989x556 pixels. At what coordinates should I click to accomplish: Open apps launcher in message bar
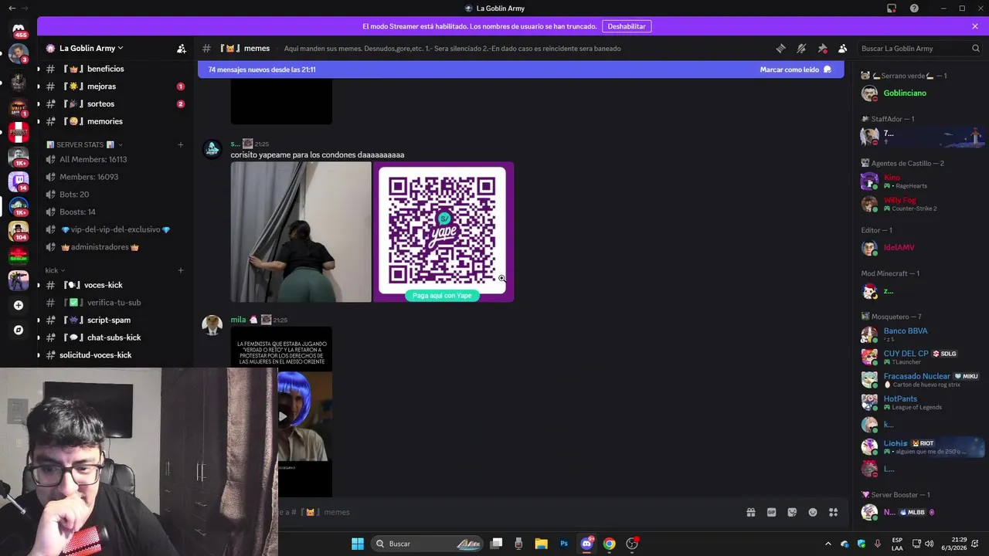[x=833, y=512]
